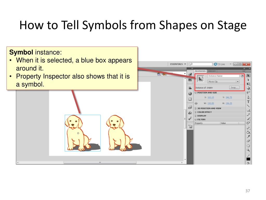
Task: Click the search field in the top bar
Action: point(201,64)
